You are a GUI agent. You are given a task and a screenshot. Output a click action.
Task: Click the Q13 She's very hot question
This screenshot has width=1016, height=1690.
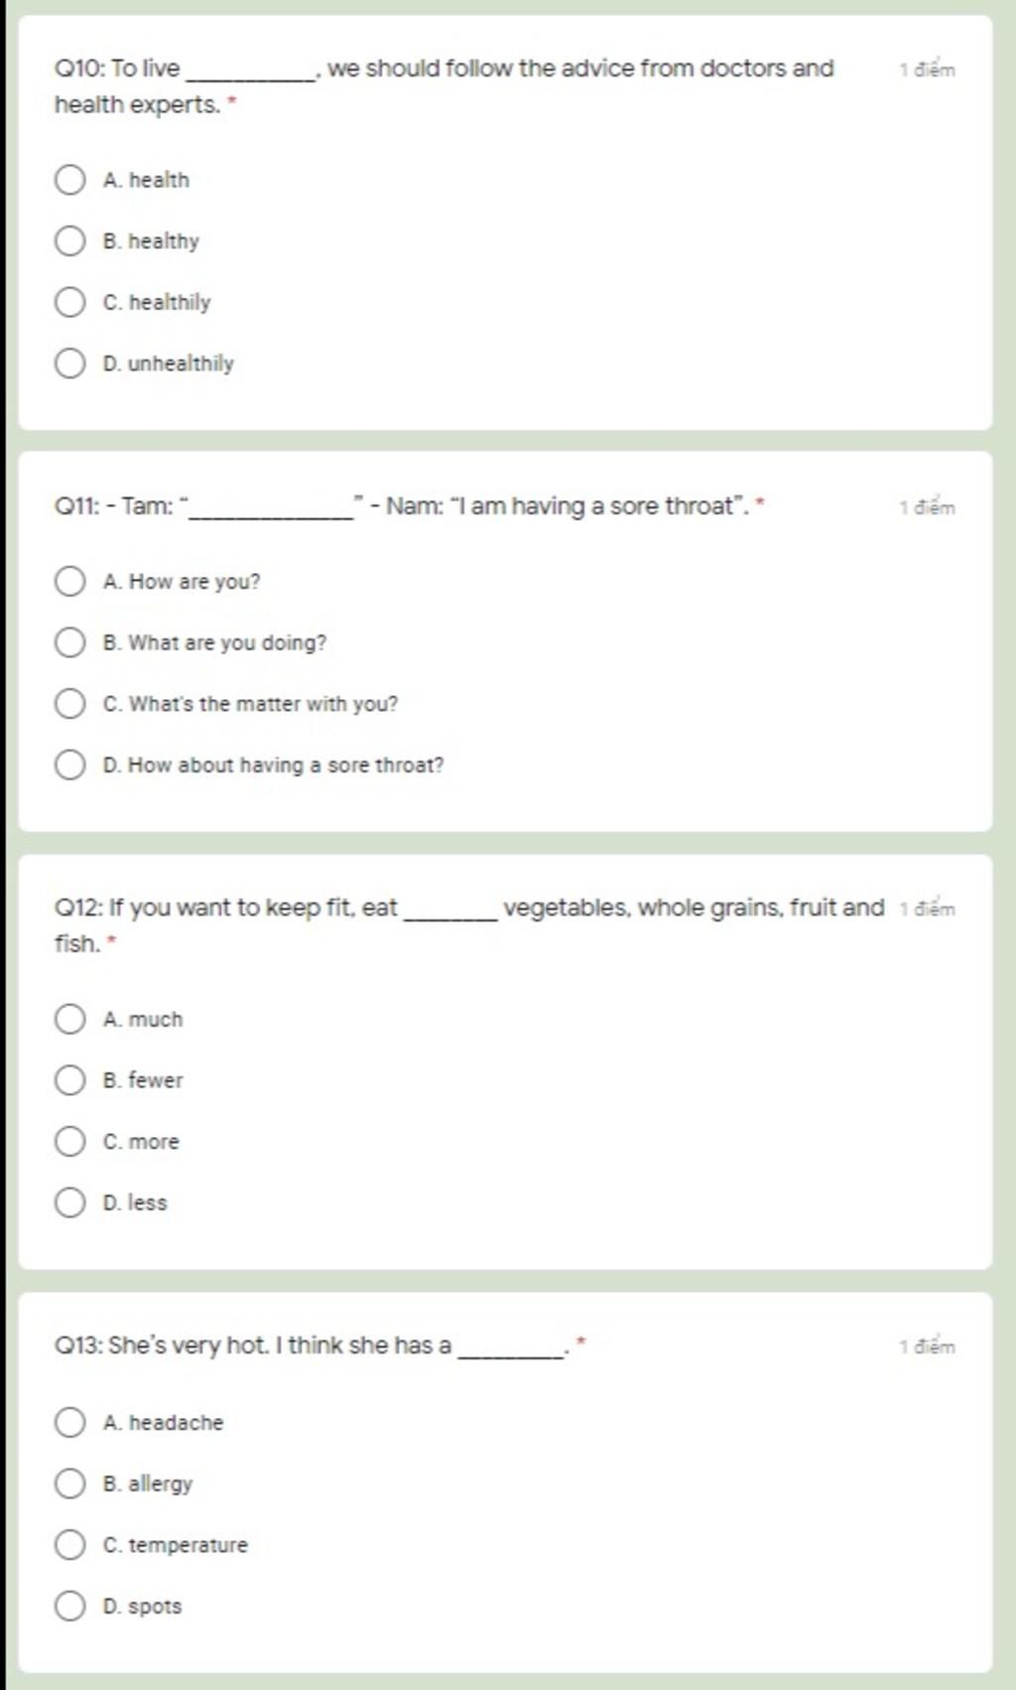319,1346
